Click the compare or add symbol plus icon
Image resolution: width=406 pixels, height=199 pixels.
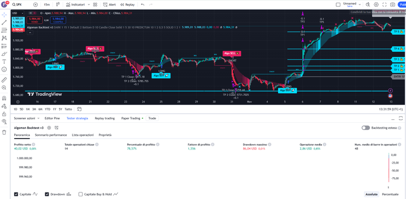point(36,5)
